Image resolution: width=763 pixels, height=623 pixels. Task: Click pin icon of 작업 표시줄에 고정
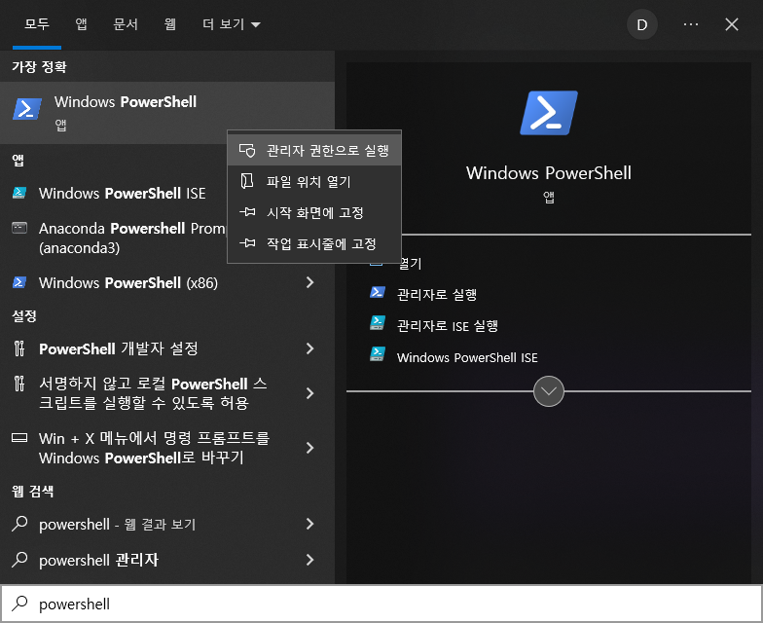(x=247, y=243)
